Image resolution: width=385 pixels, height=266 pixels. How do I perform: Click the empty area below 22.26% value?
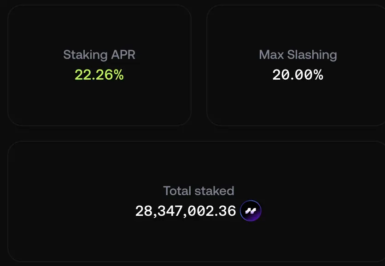tap(99, 103)
